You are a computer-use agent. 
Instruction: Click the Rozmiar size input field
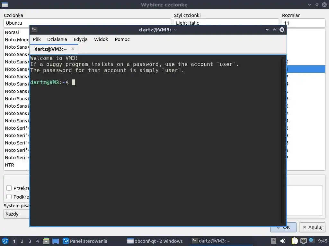303,23
